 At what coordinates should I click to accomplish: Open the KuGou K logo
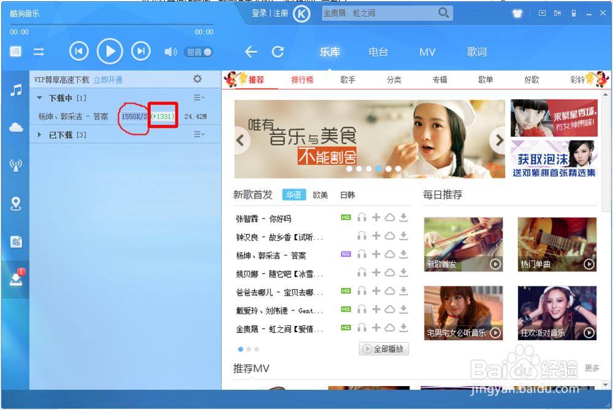click(x=302, y=14)
